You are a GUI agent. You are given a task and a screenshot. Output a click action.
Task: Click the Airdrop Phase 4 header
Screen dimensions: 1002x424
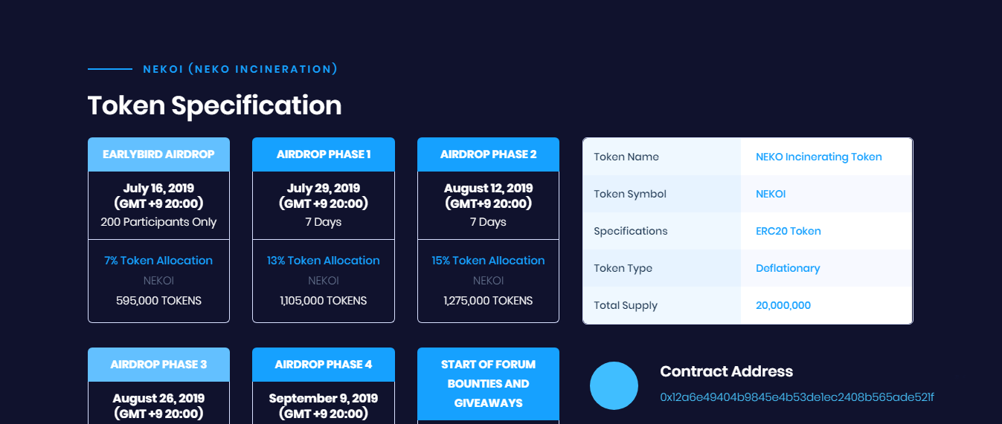click(x=324, y=365)
